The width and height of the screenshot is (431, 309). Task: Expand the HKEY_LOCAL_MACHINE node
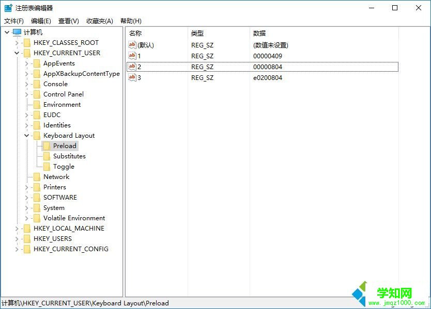tap(17, 228)
